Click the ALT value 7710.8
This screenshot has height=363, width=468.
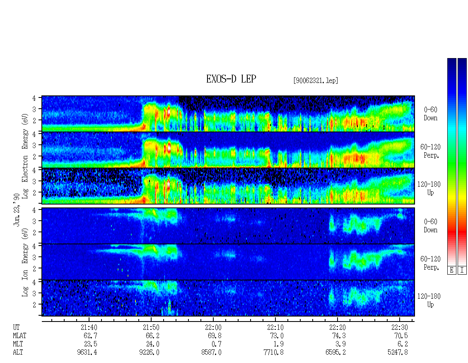273,353
